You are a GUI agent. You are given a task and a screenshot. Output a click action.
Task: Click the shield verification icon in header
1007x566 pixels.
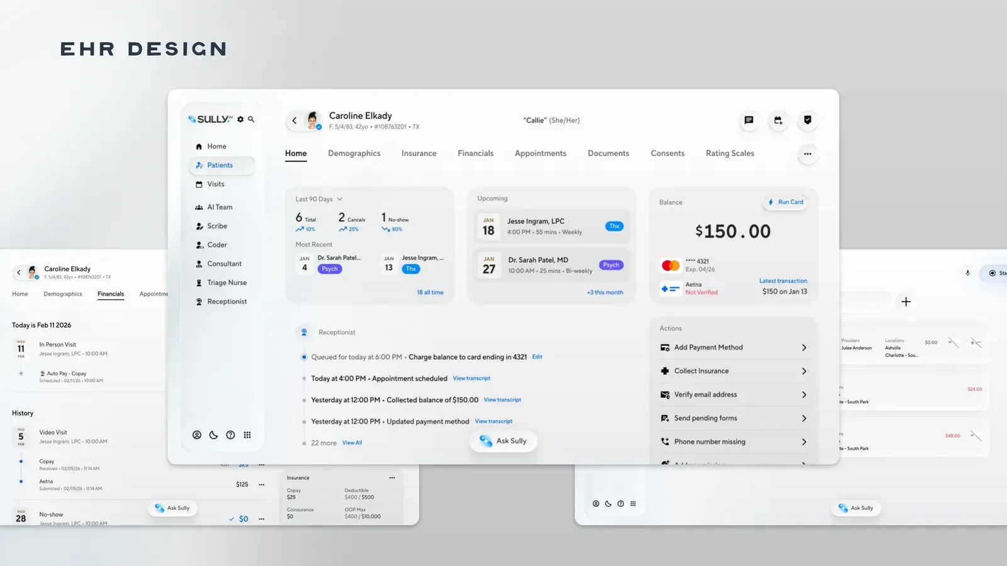point(807,120)
